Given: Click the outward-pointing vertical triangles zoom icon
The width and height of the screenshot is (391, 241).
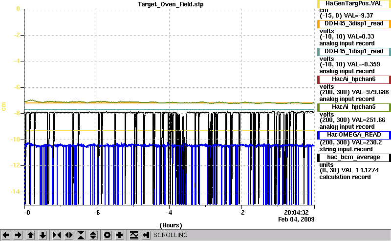Looking at the screenshot, I should 93,235.
